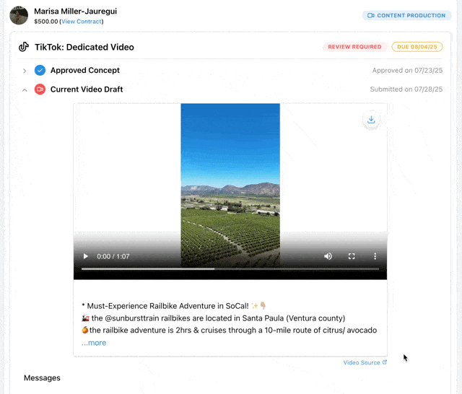
Task: Open the View Contract link
Action: click(x=82, y=22)
